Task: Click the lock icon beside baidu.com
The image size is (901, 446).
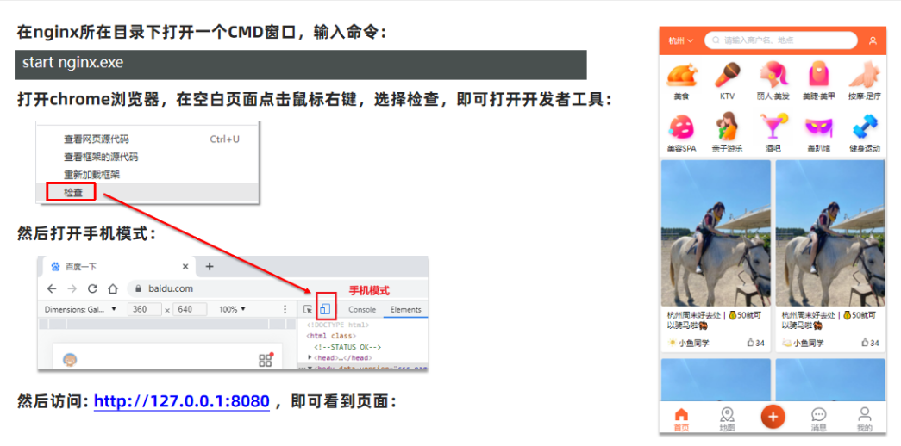Action: coord(138,288)
